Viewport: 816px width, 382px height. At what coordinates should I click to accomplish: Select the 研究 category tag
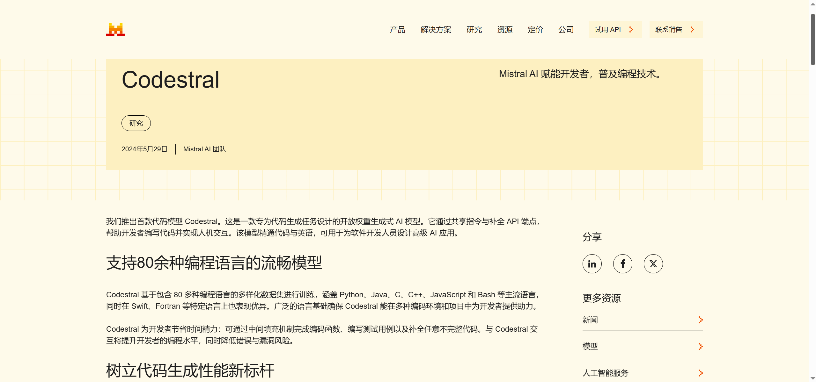click(136, 123)
